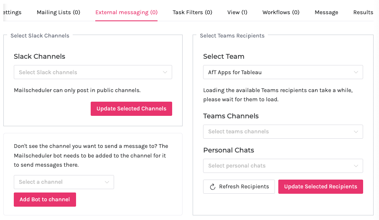Switch to the Mailing Lists tab
The width and height of the screenshot is (379, 220).
click(x=59, y=12)
